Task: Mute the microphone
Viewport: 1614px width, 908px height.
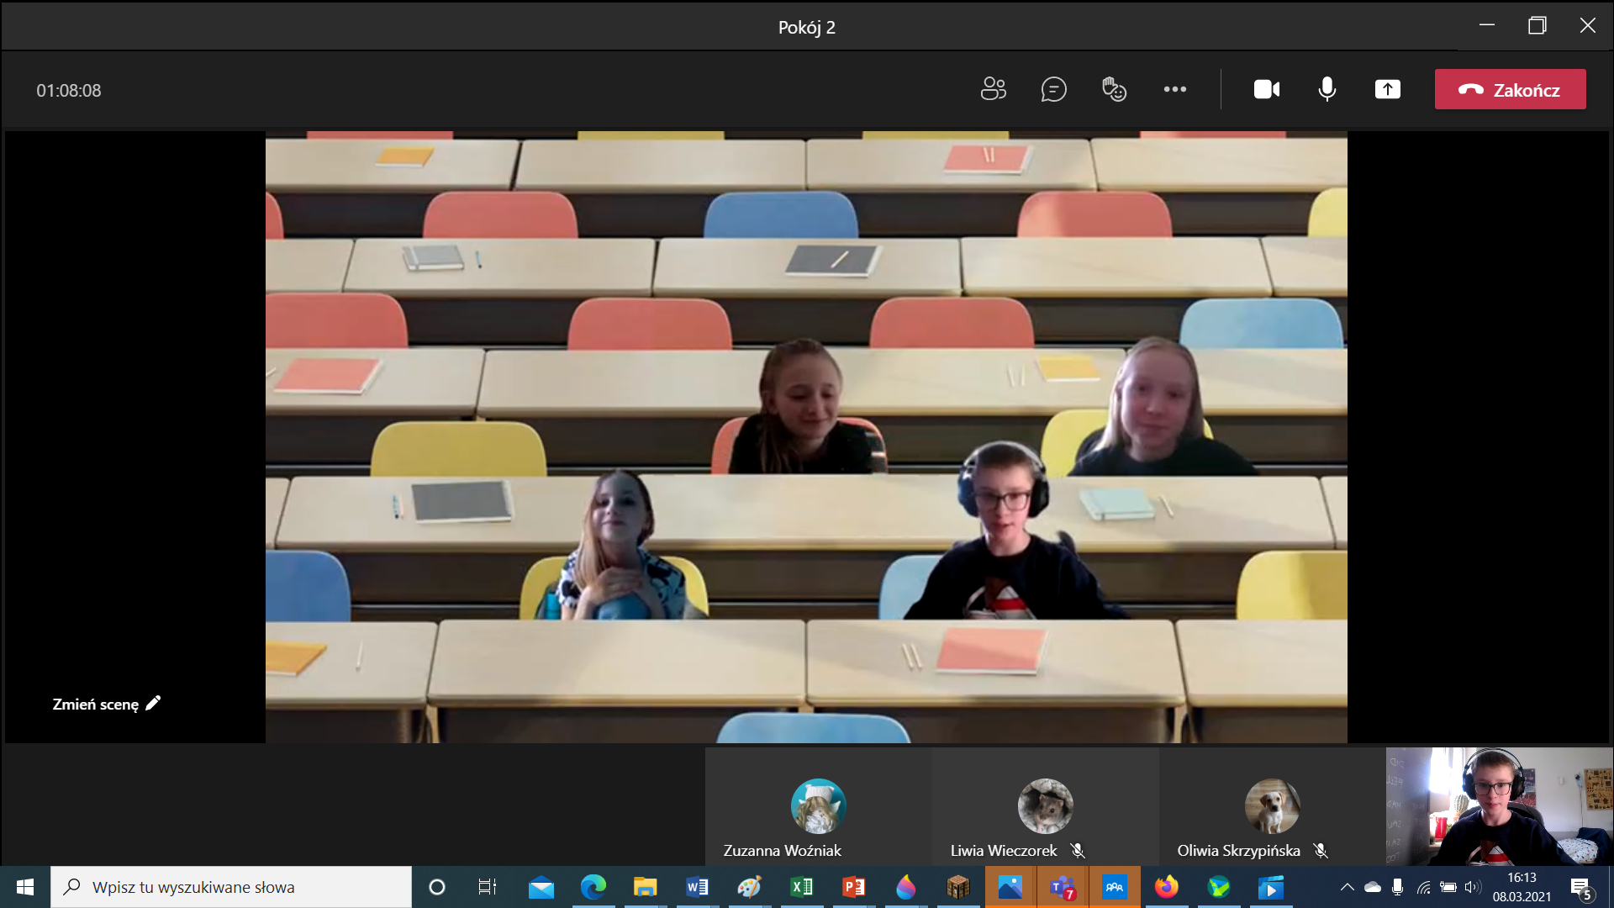Action: pos(1327,89)
